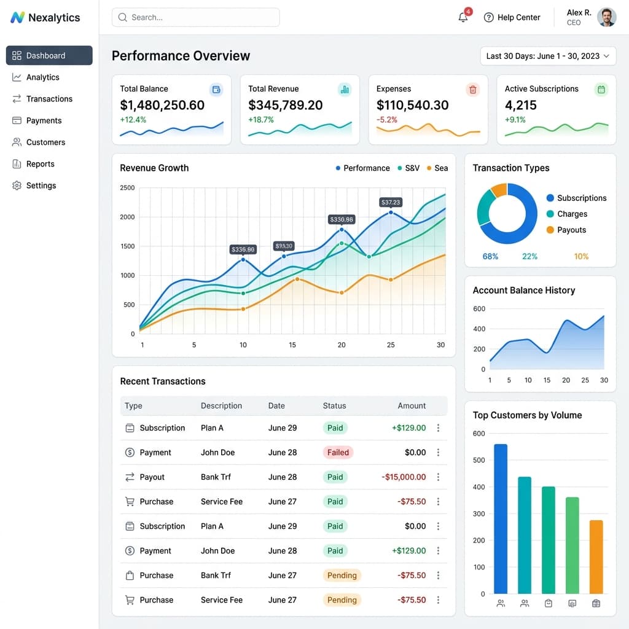Screen dimensions: 629x629
Task: Click first users icon under Top Customers chart
Action: click(500, 603)
